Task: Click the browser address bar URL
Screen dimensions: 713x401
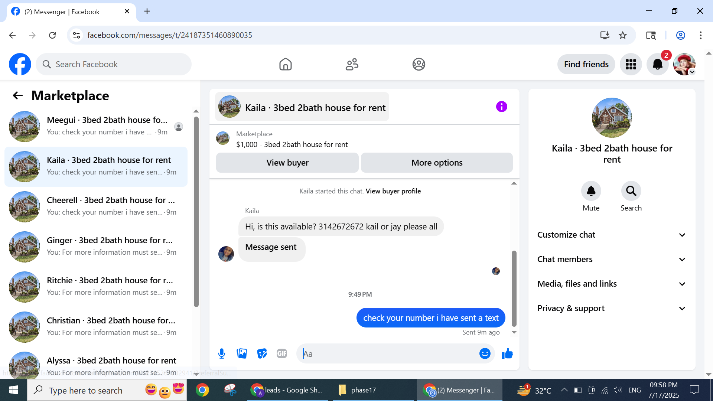Action: (x=169, y=35)
